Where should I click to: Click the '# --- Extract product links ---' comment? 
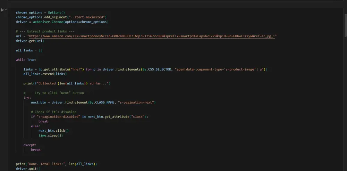(x=45, y=32)
